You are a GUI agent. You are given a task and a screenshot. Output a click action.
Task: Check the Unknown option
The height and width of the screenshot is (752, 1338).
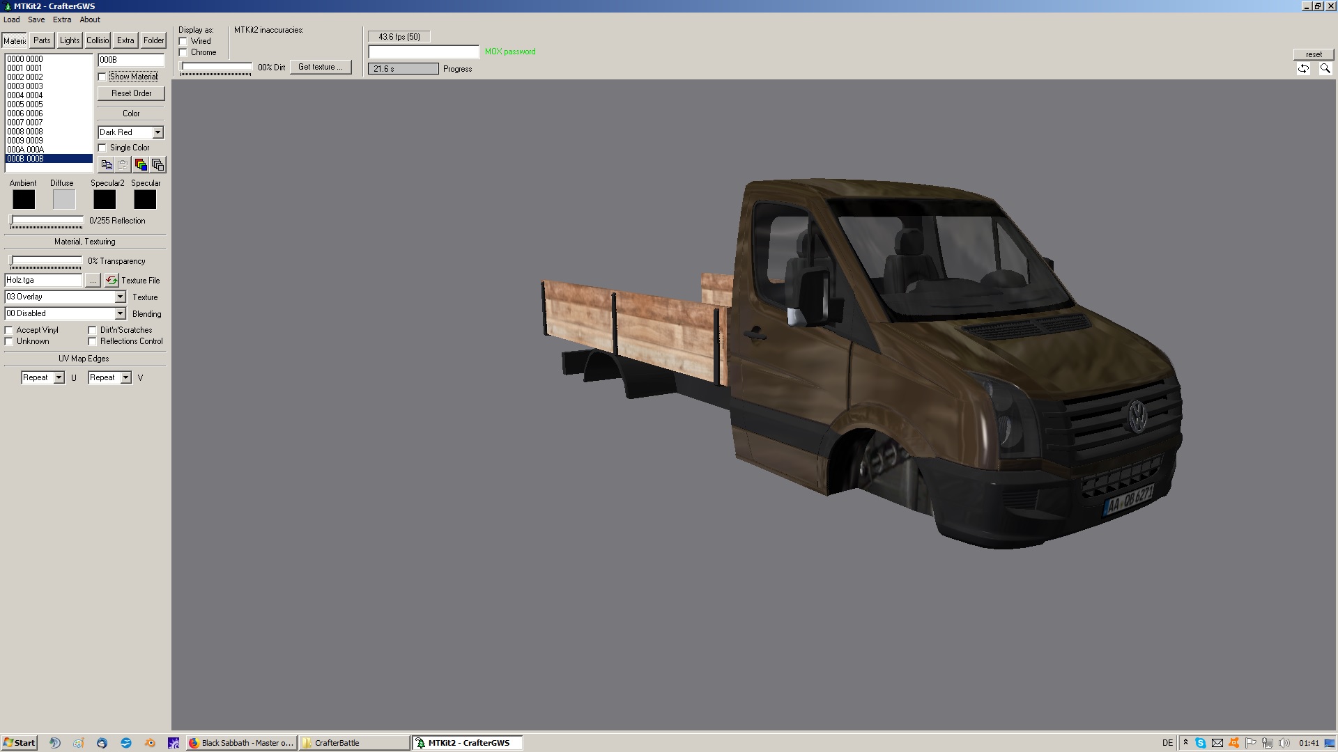point(9,341)
